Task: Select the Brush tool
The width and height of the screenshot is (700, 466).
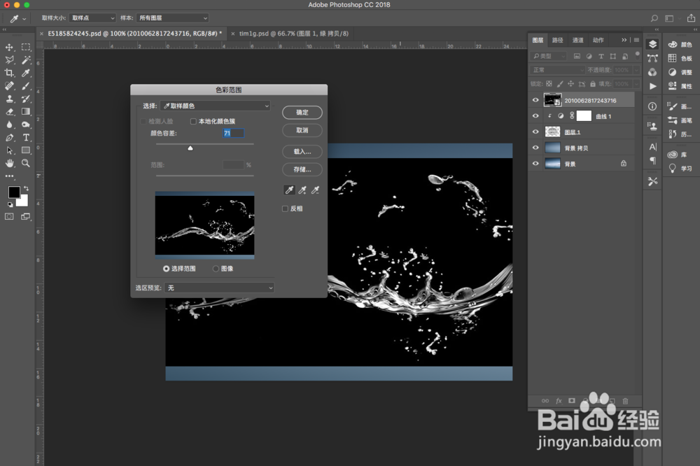Action: pos(26,85)
